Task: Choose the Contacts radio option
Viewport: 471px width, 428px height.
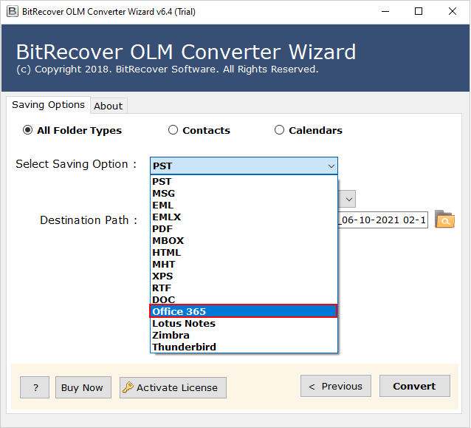Action: click(x=173, y=130)
